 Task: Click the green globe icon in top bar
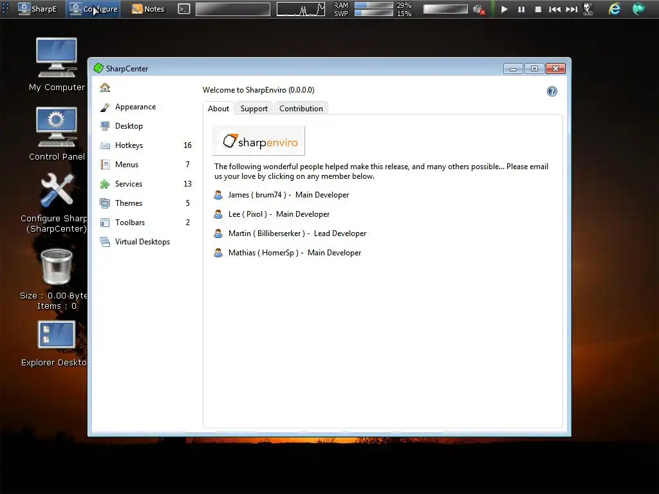[638, 9]
